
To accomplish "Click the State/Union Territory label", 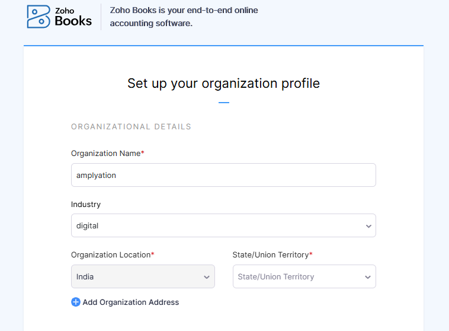I will (271, 254).
